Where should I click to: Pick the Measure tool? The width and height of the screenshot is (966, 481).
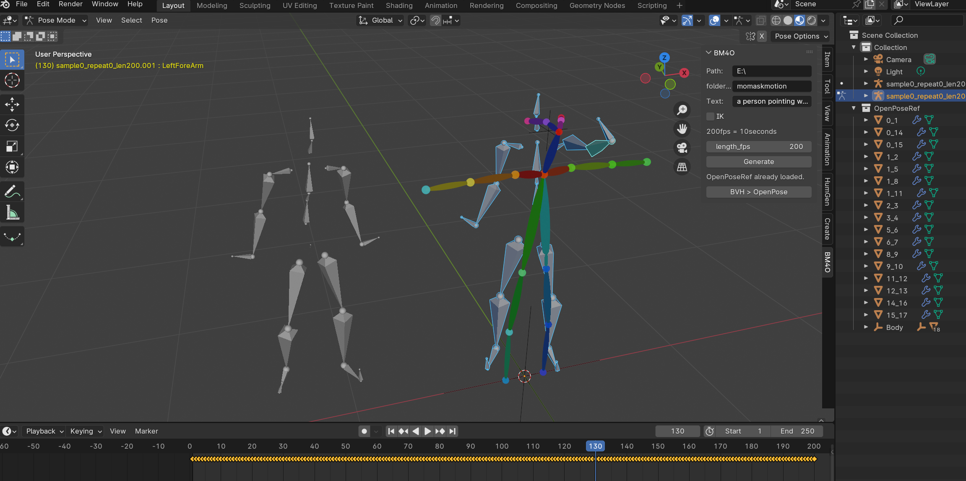(12, 213)
